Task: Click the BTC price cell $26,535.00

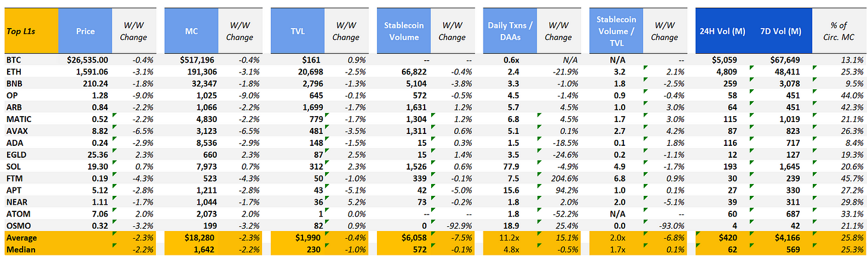Action: pyautogui.click(x=85, y=60)
